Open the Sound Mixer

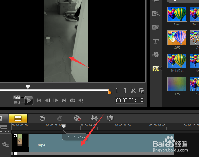[x=94, y=118]
